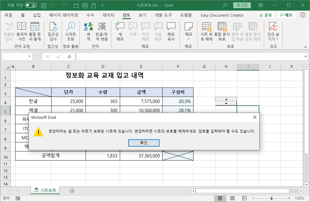310x202 pixels.
Task: Click the Redo arrow icon
Action: click(64, 5)
